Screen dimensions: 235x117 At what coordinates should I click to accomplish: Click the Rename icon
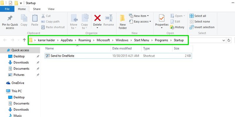point(109,18)
